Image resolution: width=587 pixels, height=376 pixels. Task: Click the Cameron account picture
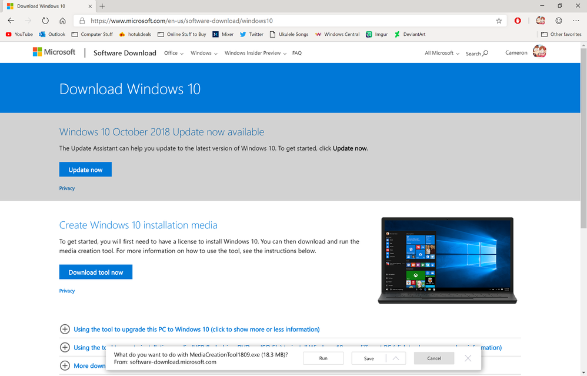click(x=539, y=51)
